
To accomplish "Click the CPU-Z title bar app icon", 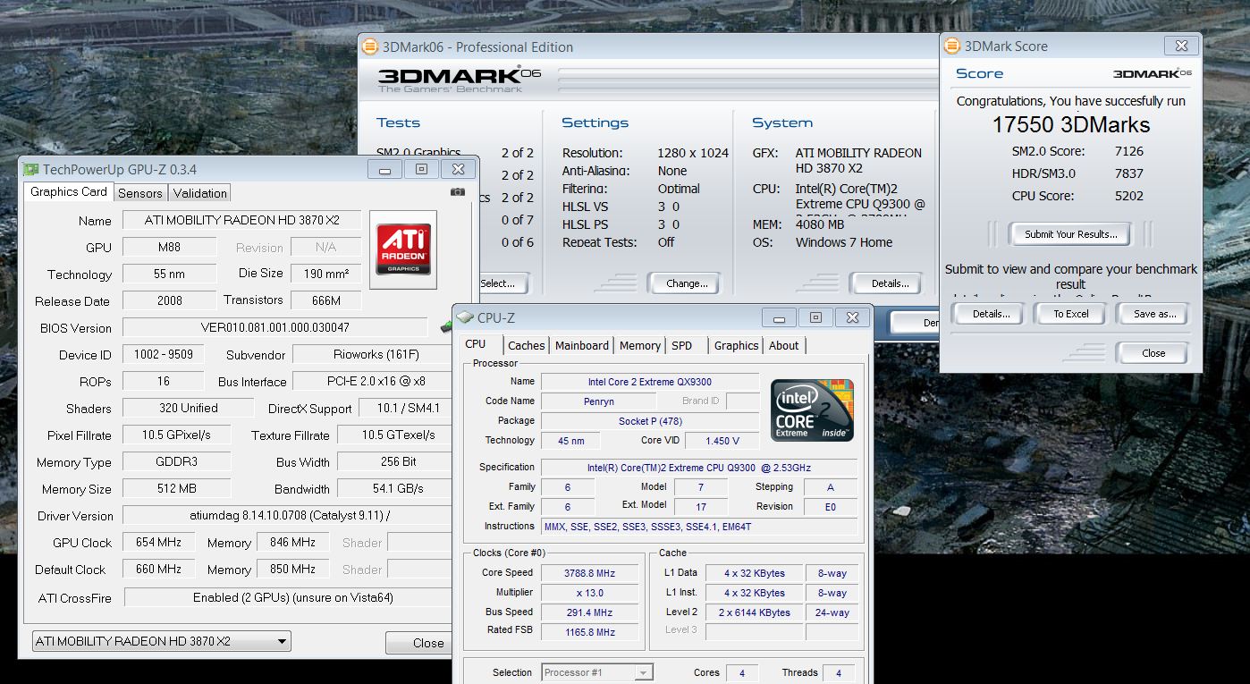I will 465,317.
